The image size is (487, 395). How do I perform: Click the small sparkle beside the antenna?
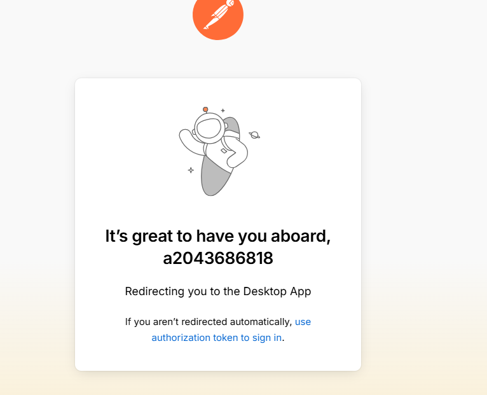click(x=223, y=110)
